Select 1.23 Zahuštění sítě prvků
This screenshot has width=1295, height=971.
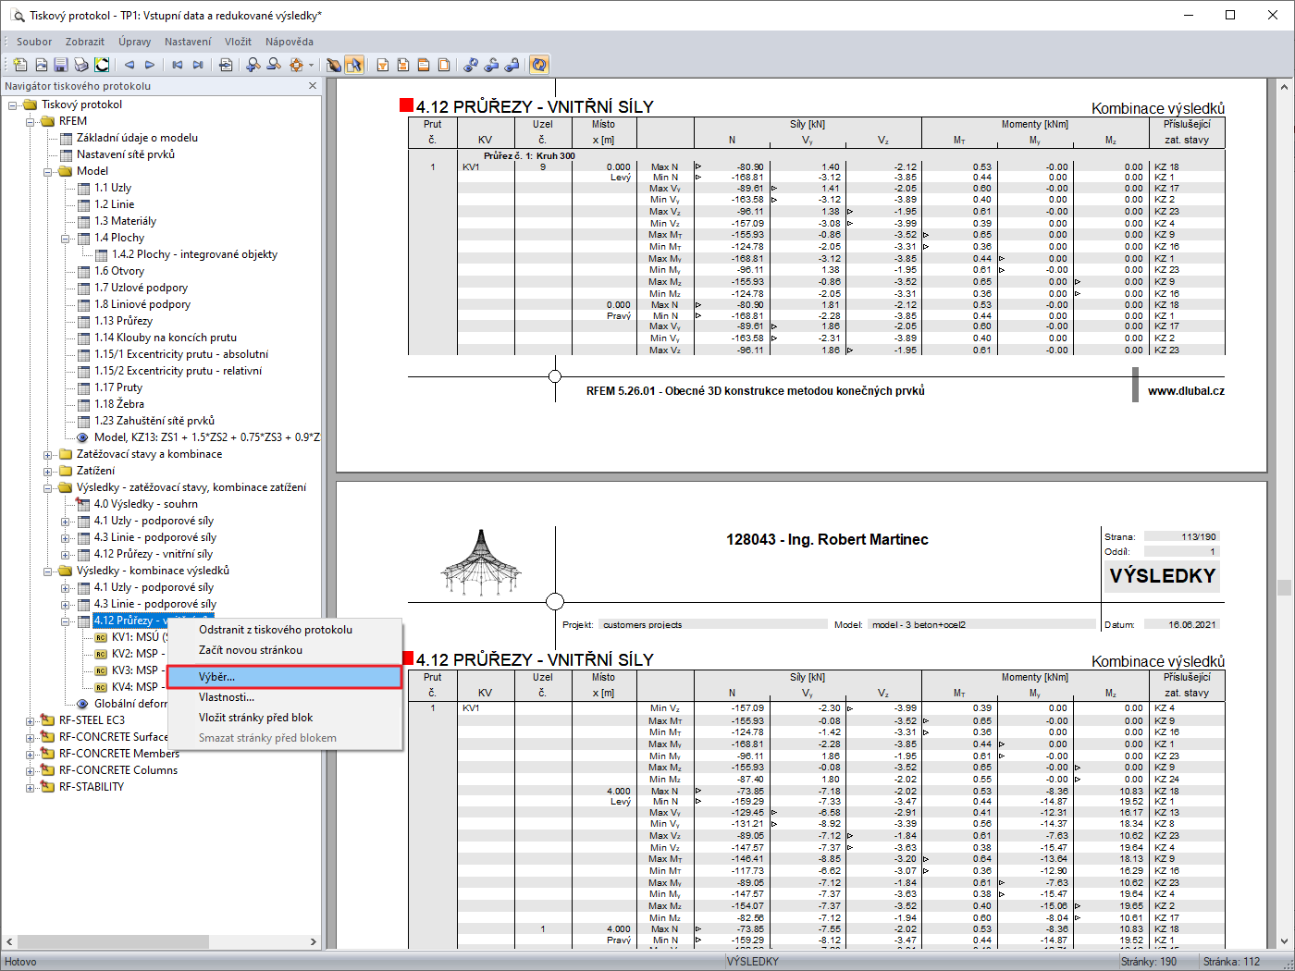click(154, 421)
